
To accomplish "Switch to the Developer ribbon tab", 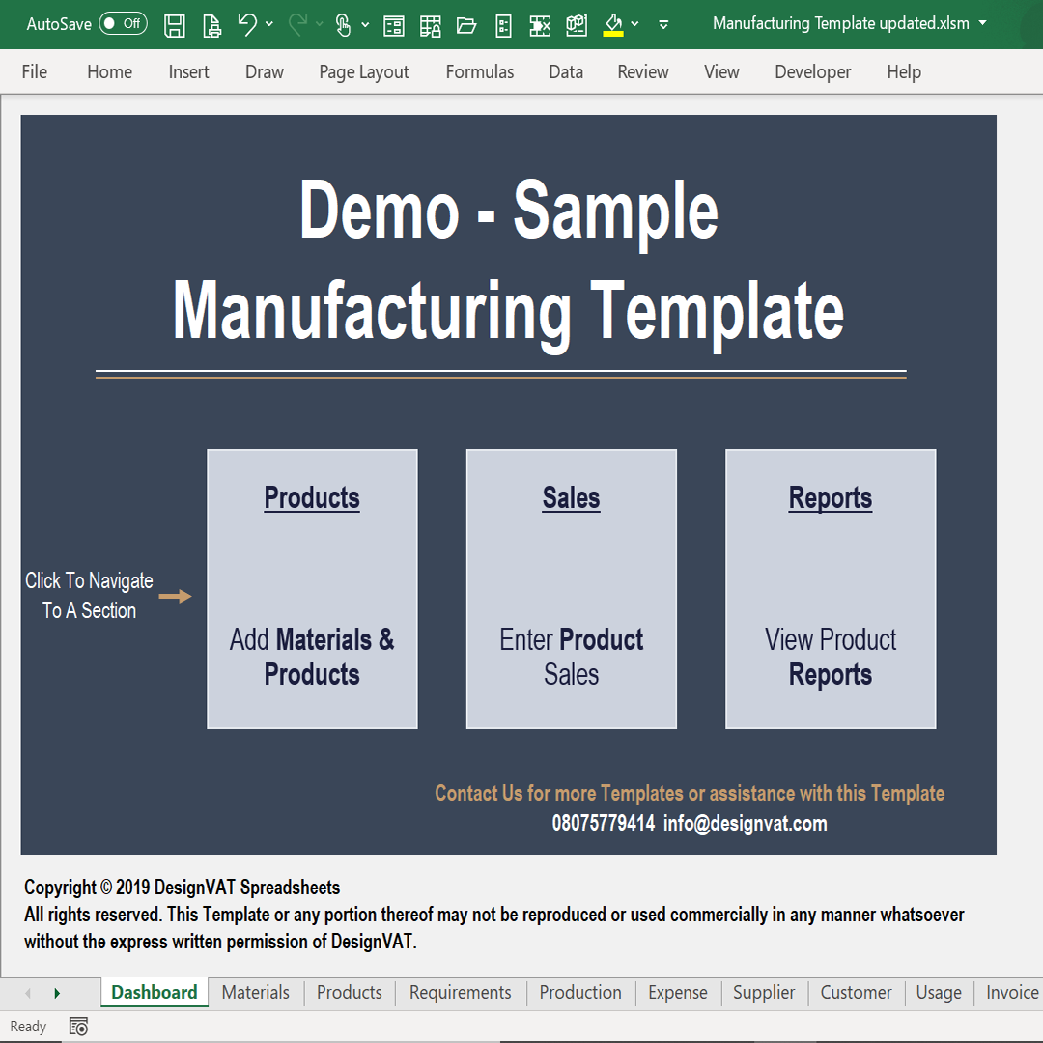I will [x=812, y=72].
